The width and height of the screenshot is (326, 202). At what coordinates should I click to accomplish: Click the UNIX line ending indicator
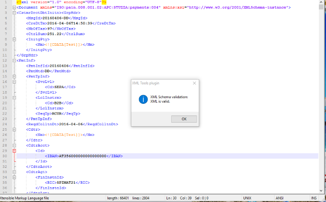coord(247,198)
